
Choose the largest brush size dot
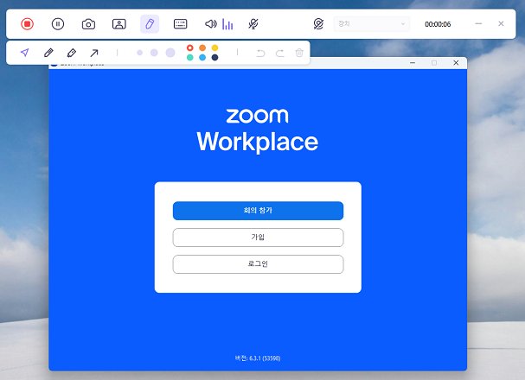170,53
